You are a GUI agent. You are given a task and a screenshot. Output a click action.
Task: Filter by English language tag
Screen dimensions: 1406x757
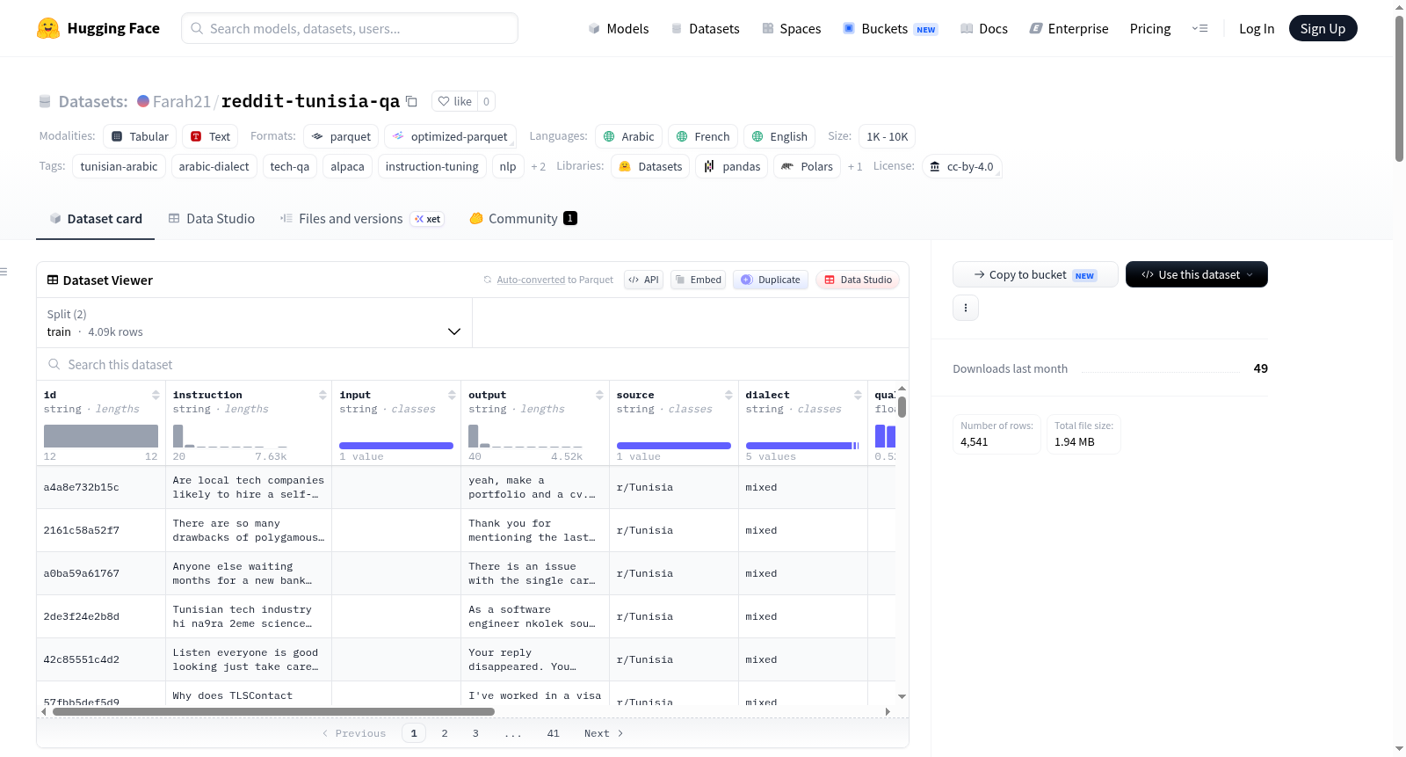779,136
